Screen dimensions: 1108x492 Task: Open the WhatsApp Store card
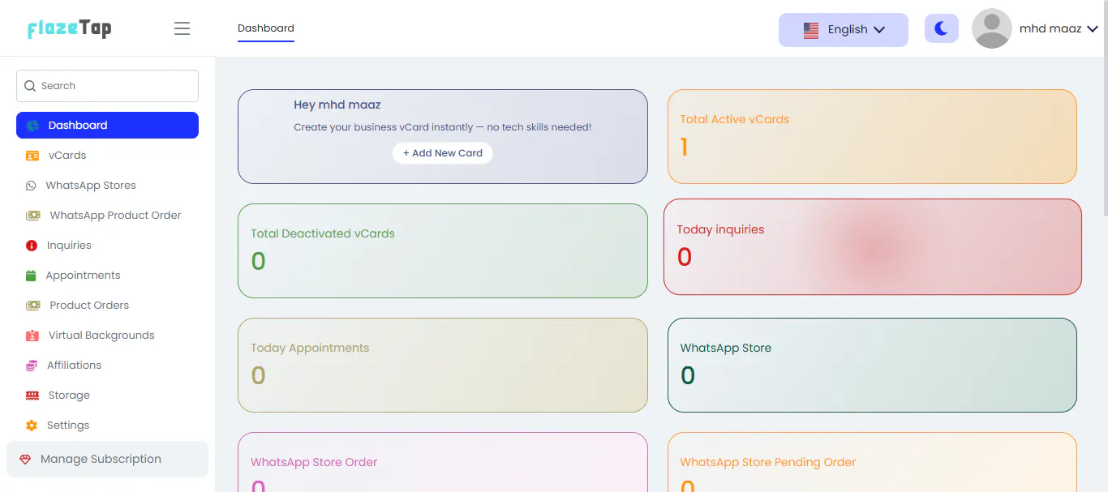(872, 366)
